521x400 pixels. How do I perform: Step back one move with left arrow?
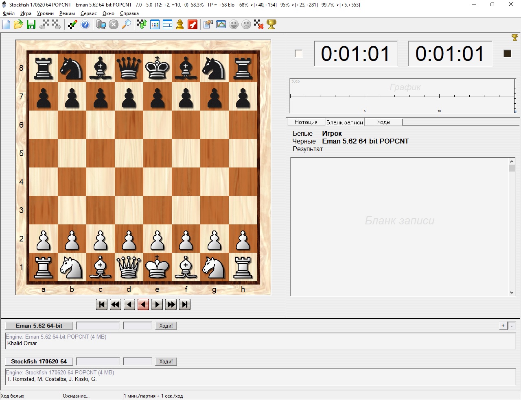[129, 304]
